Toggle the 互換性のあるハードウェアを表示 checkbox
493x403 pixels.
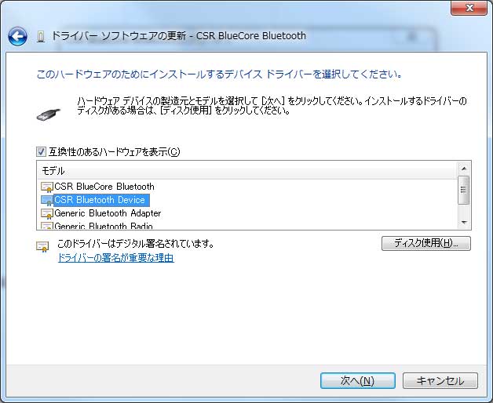click(x=41, y=152)
